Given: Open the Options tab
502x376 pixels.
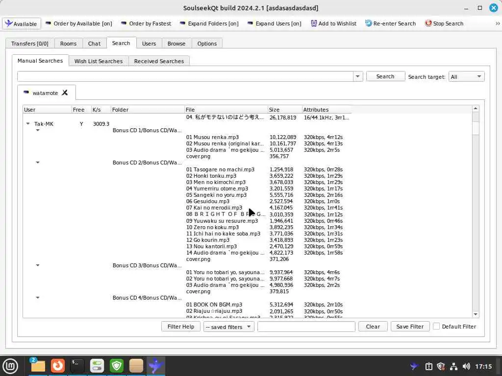Looking at the screenshot, I should [x=207, y=44].
